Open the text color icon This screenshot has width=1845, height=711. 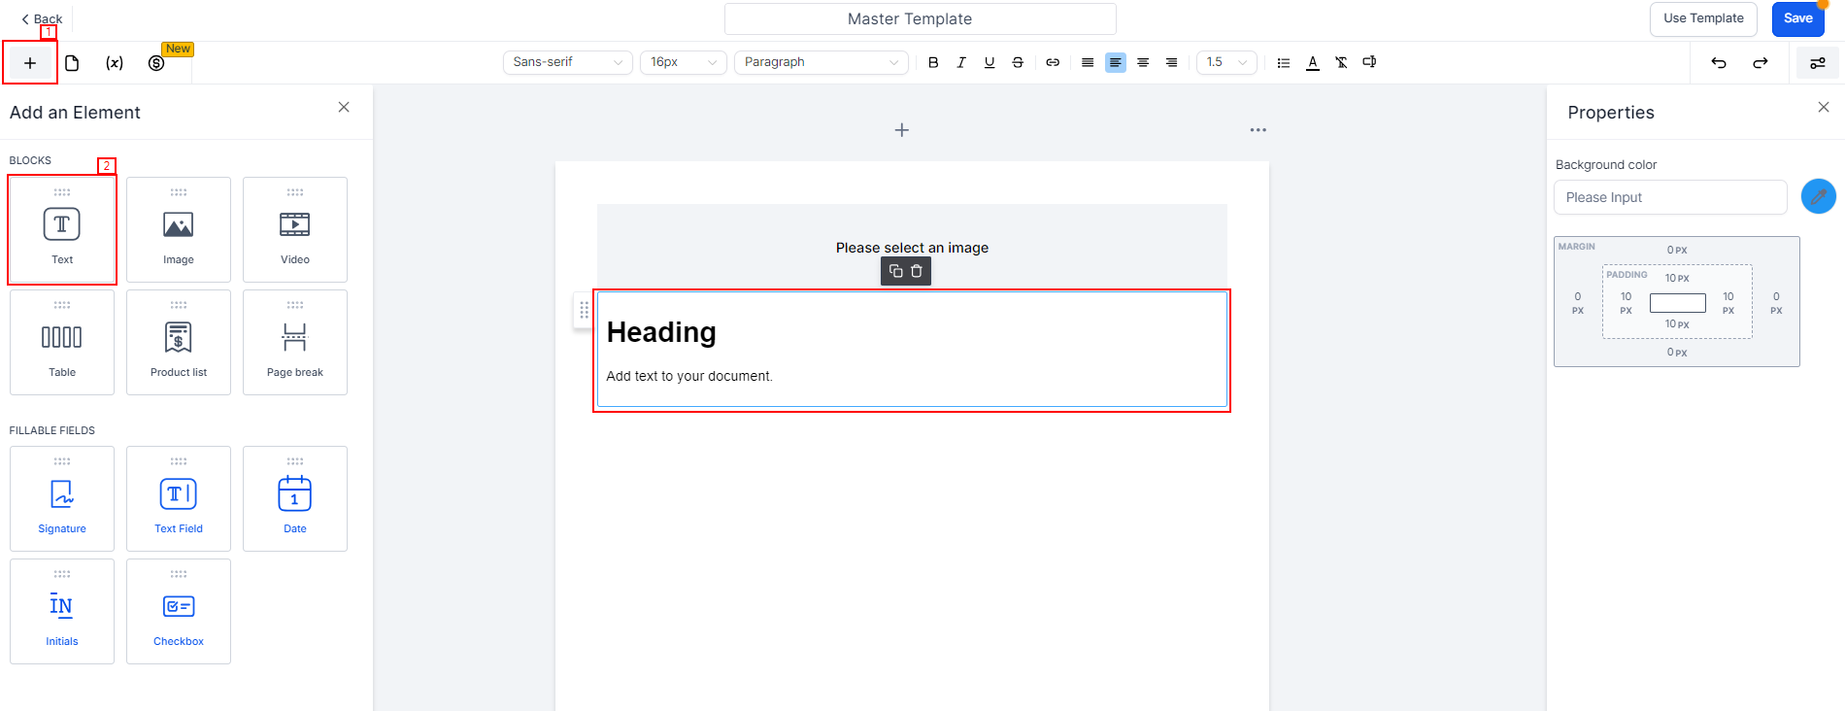[1313, 62]
